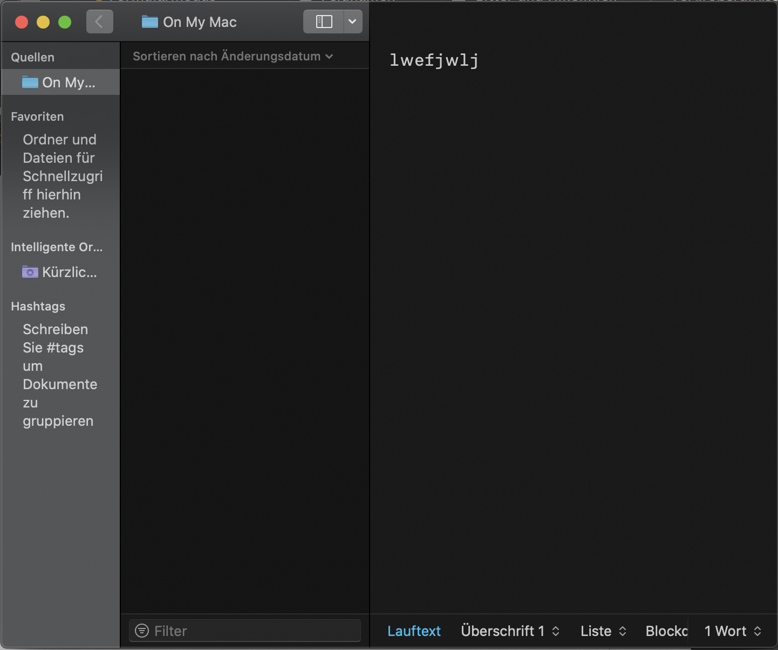Select the 'On My...' source folder in sidebar
Image resolution: width=778 pixels, height=650 pixels.
pos(59,82)
